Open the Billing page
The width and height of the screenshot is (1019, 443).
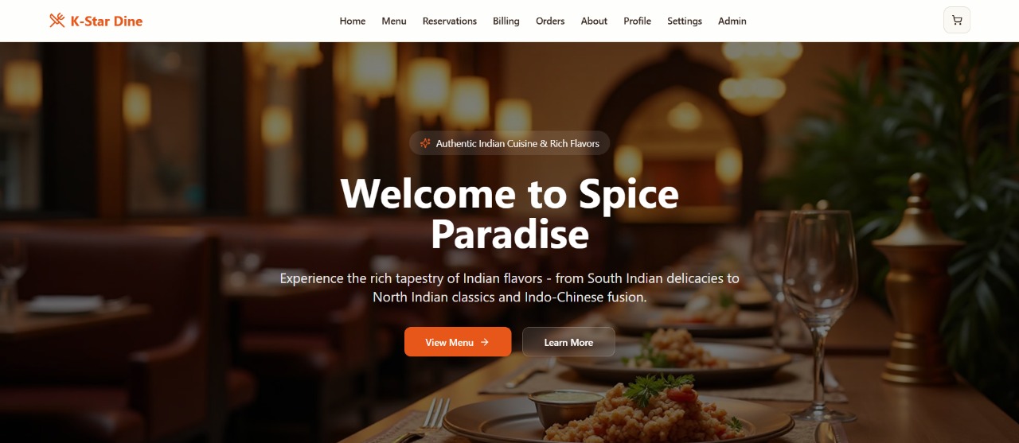click(x=506, y=21)
